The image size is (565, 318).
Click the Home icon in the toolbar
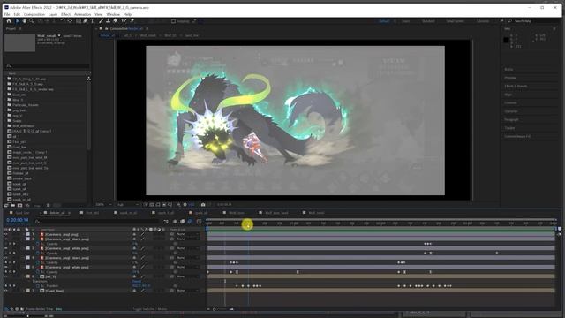(x=9, y=21)
